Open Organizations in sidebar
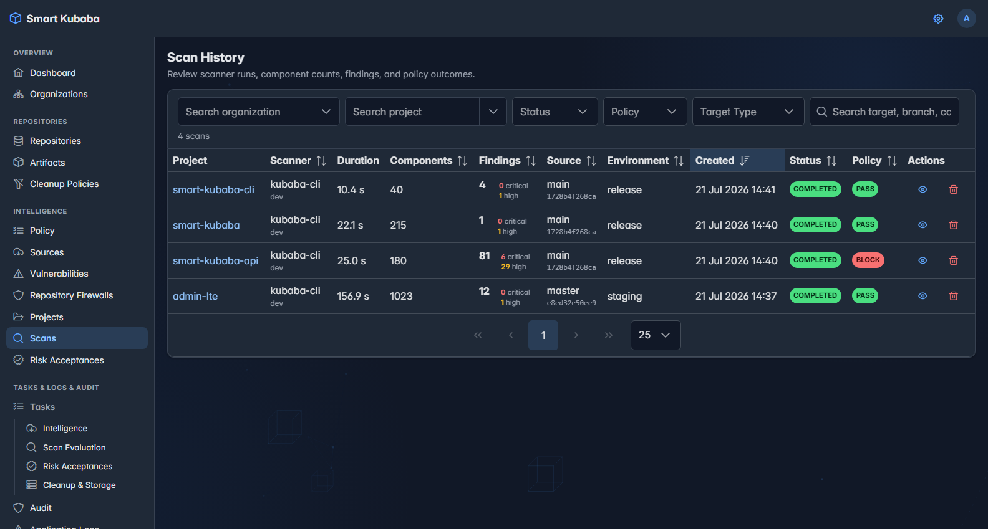The image size is (988, 529). (x=77, y=94)
